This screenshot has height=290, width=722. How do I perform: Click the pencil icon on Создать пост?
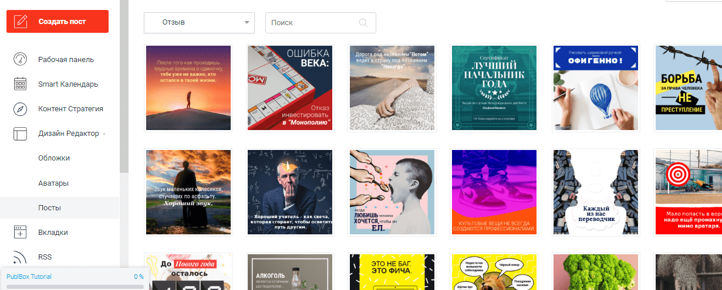[x=21, y=22]
